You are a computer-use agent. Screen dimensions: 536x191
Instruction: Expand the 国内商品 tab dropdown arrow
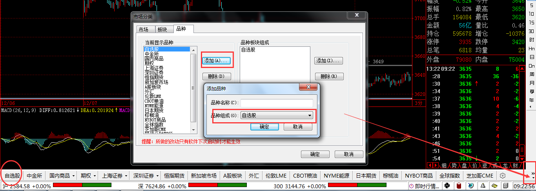pyautogui.click(x=73, y=176)
